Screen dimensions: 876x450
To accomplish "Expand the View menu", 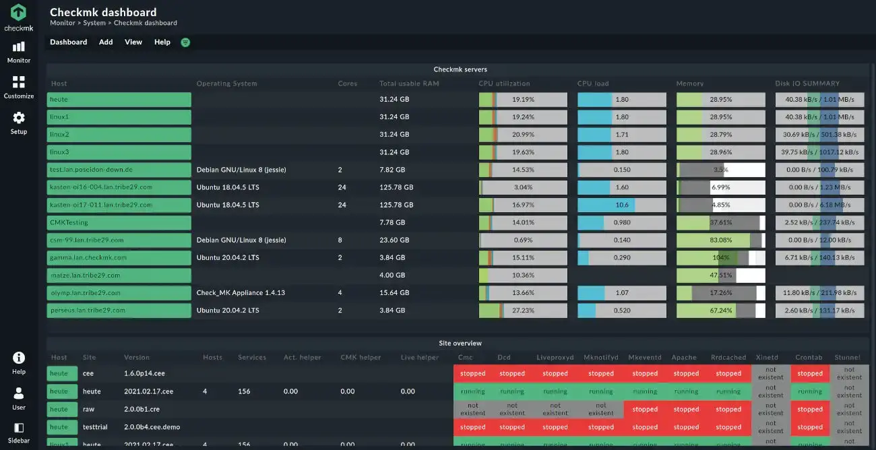I will 133,42.
